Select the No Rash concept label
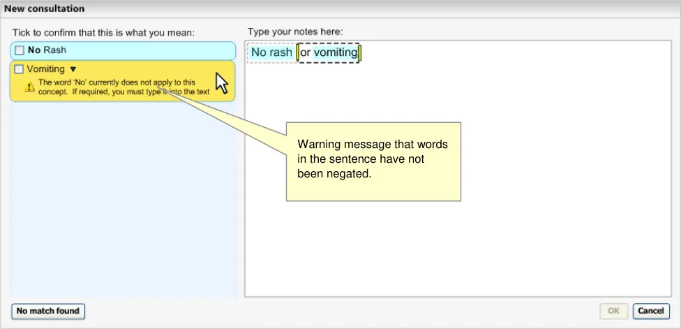The width and height of the screenshot is (681, 329). pyautogui.click(x=47, y=50)
